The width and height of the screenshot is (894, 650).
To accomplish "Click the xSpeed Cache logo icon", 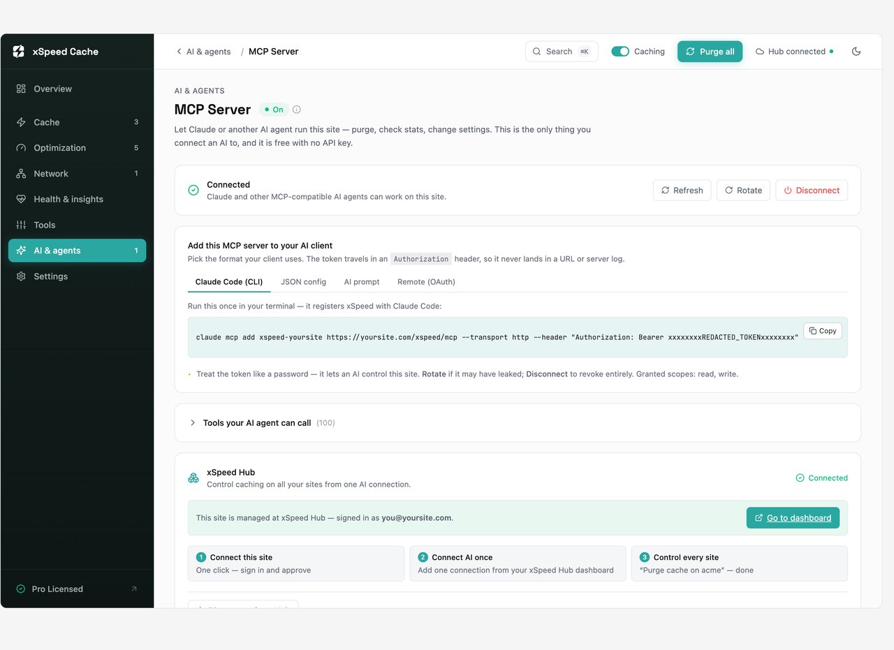I will tap(19, 52).
